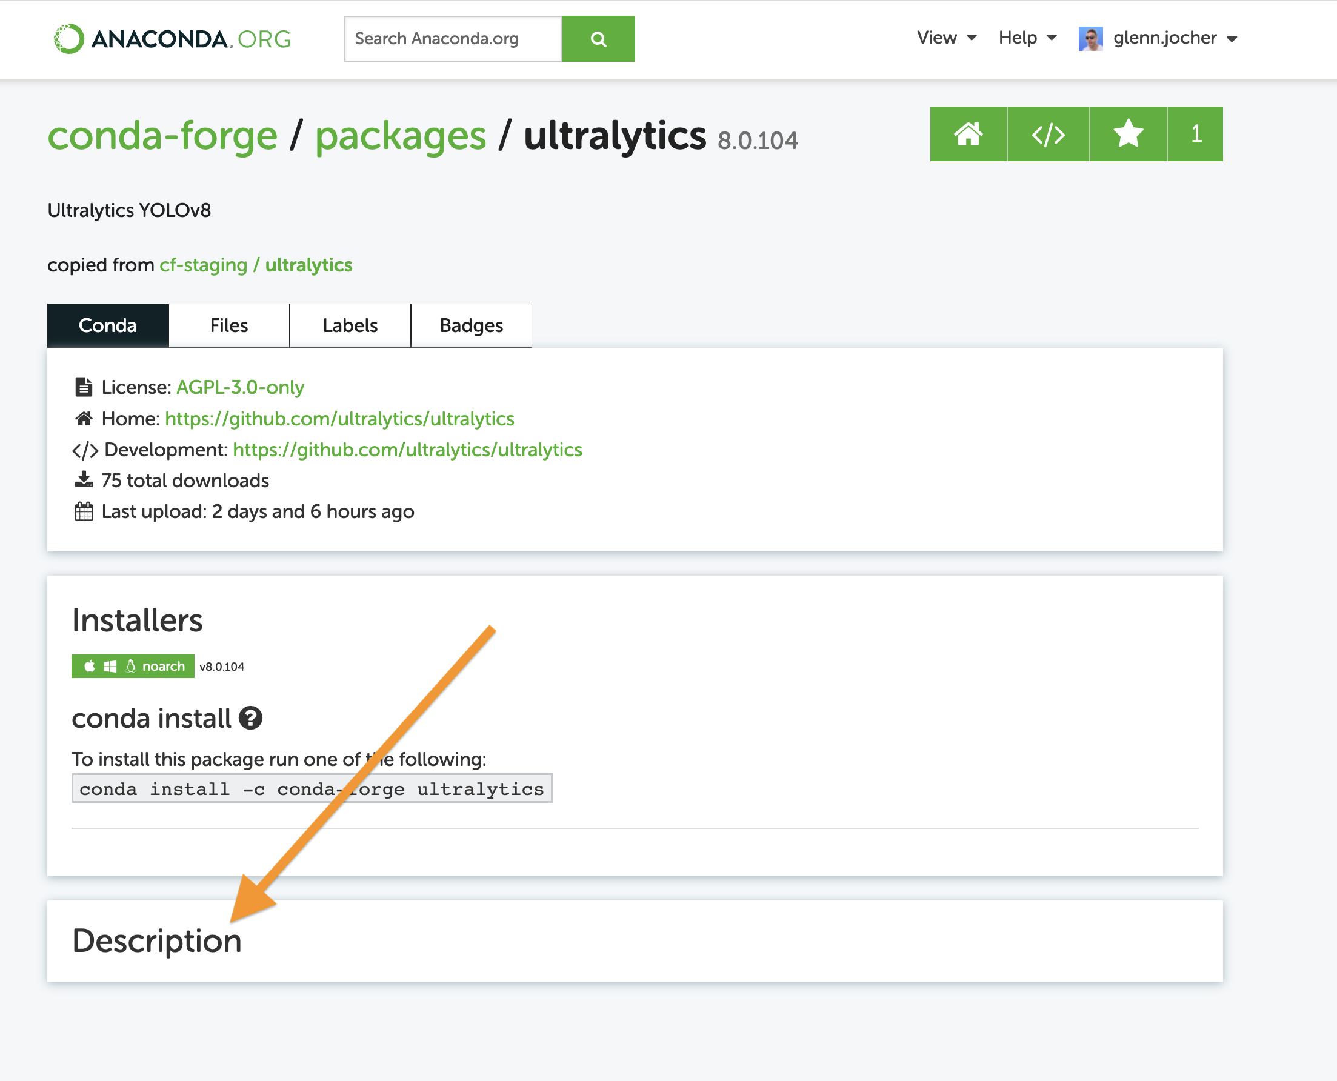Click the Windows icon on noarch badge
Viewport: 1337px width, 1081px height.
click(x=110, y=666)
